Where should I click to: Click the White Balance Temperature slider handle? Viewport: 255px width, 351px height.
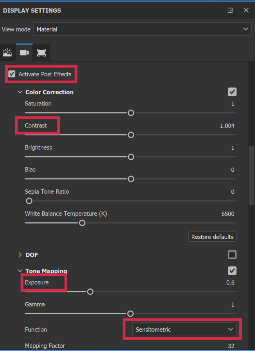click(x=82, y=223)
